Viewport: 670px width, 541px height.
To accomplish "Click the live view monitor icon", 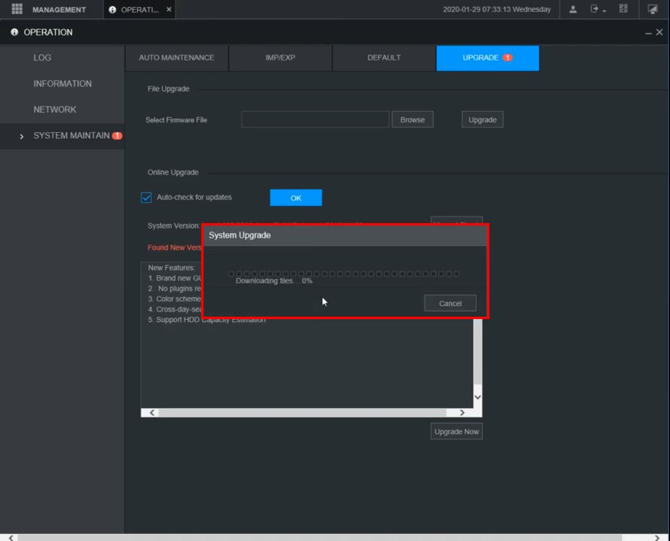I will pyautogui.click(x=652, y=9).
